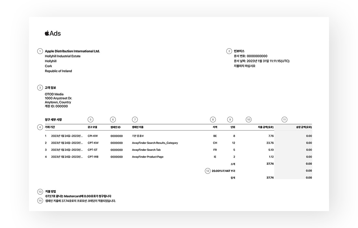The height and width of the screenshot is (228, 358).
Task: Click the 기본 앱 홍보 campaign name
Action: 138,136
